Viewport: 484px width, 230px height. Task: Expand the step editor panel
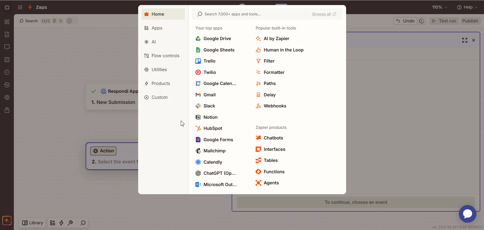coord(465,40)
